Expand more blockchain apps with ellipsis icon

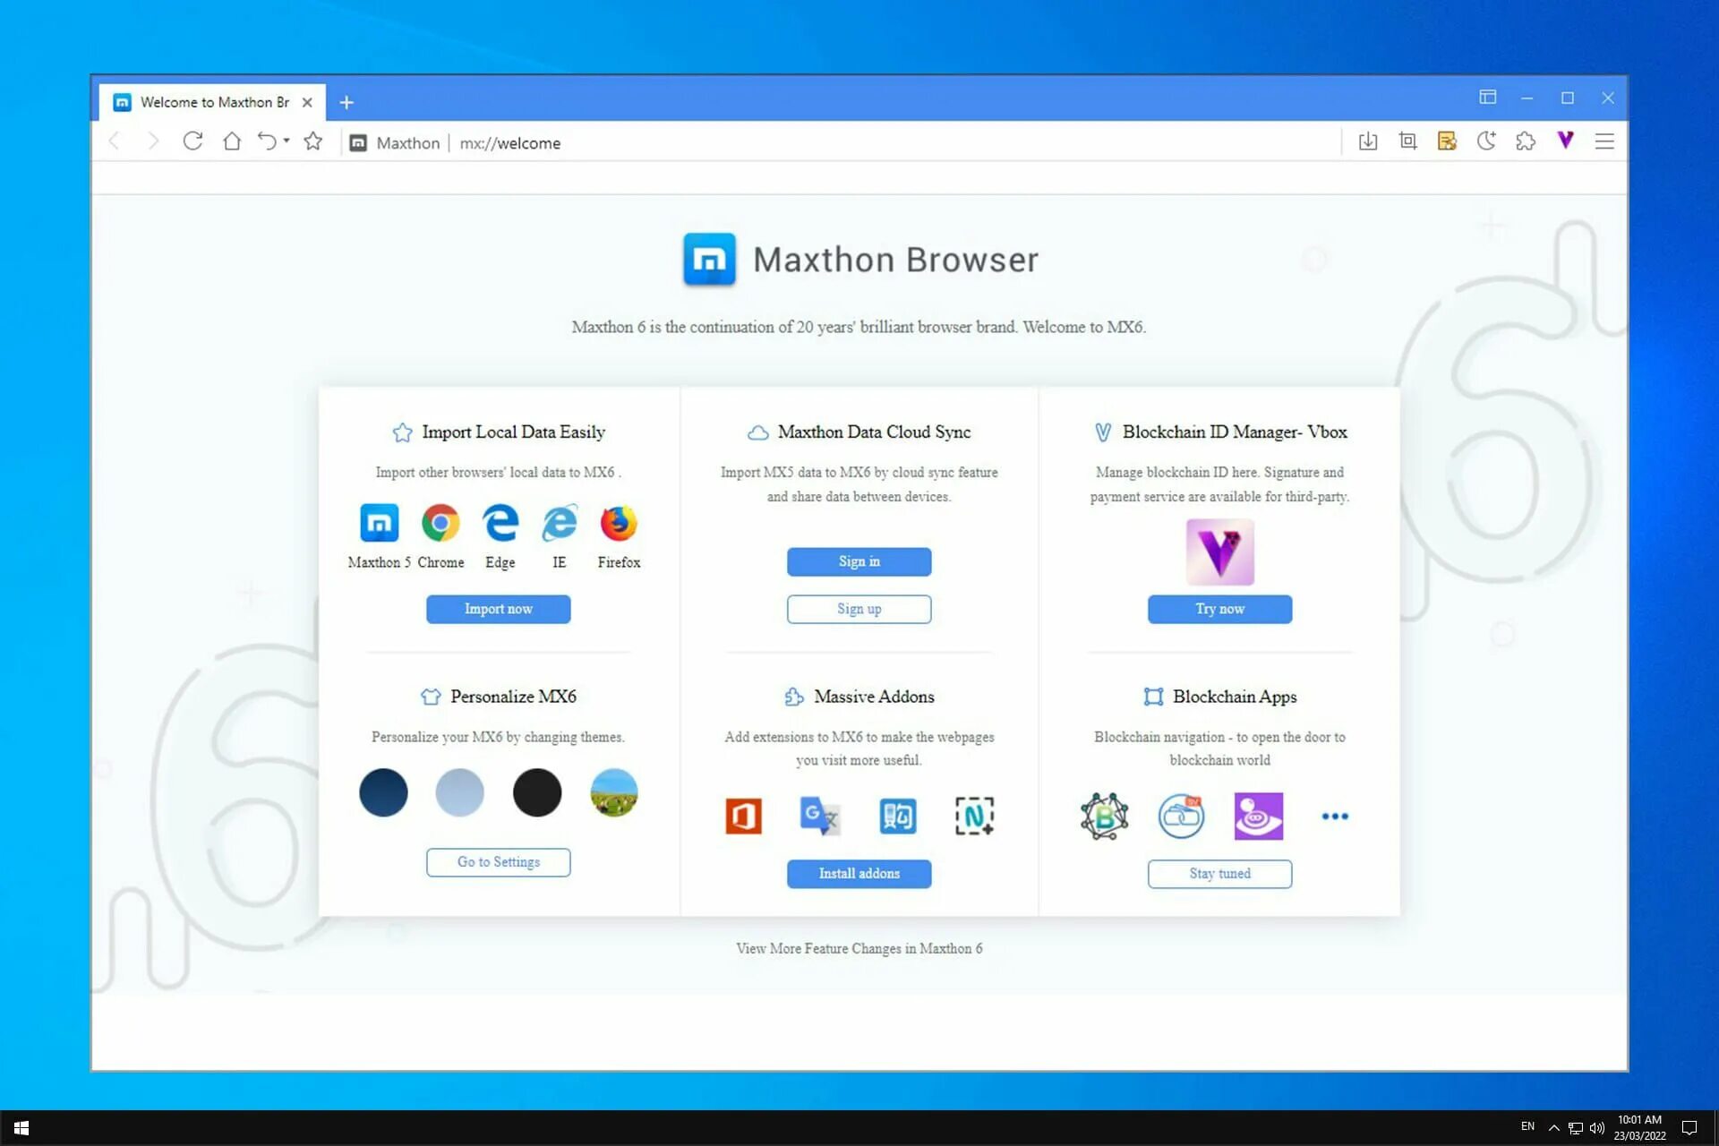click(1334, 814)
